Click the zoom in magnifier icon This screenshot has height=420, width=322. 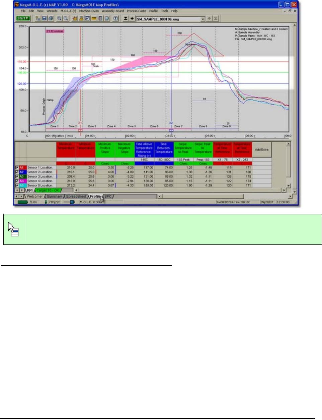pyautogui.click(x=59, y=19)
